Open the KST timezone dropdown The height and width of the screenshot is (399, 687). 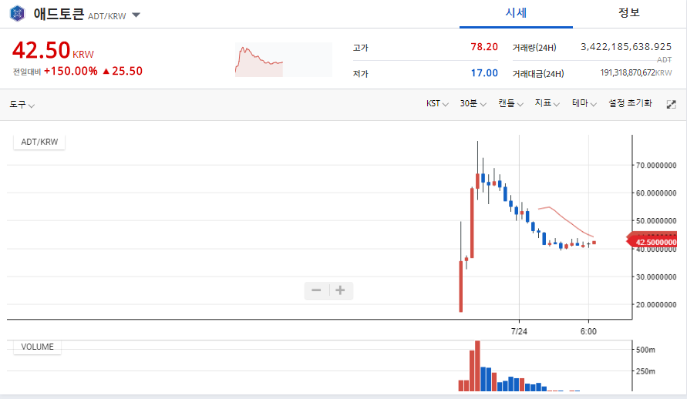[x=437, y=103]
